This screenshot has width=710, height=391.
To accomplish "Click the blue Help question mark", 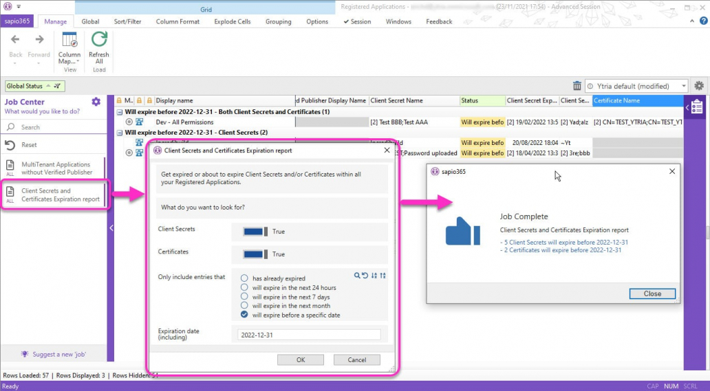I will (x=703, y=21).
